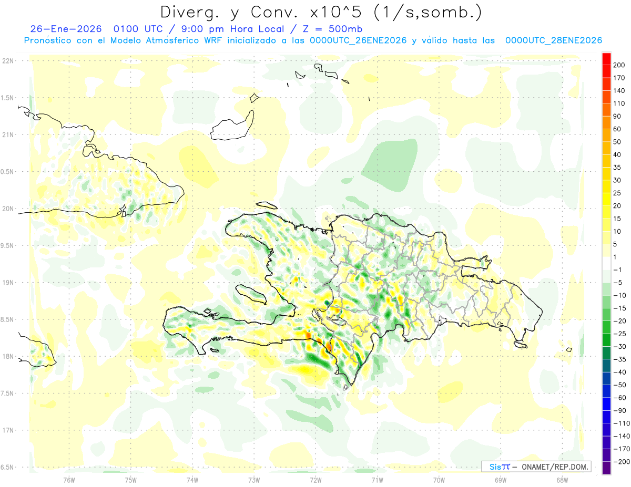Click the "76W" longitude axis label
Image resolution: width=631 pixels, height=487 pixels.
pyautogui.click(x=69, y=480)
